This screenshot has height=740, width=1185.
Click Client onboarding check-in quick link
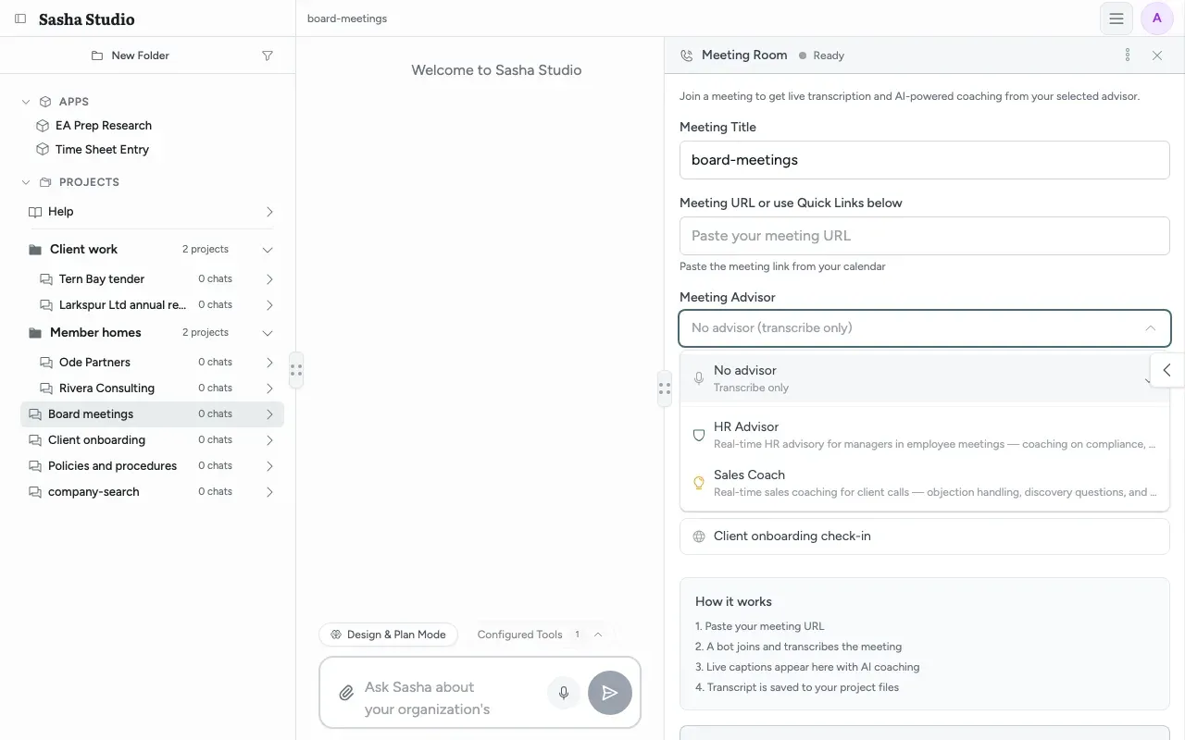(925, 536)
